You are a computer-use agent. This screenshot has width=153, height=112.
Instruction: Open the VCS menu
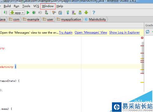tap(36, 6)
